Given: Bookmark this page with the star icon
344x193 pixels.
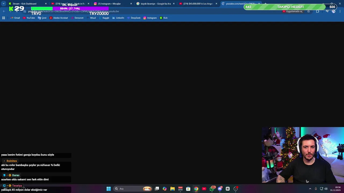Looking at the screenshot, I should click(x=309, y=11).
